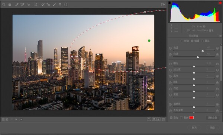Screen dimensions: 223x135
Task: Select the Graduated Filter tool
Action: point(60,4)
